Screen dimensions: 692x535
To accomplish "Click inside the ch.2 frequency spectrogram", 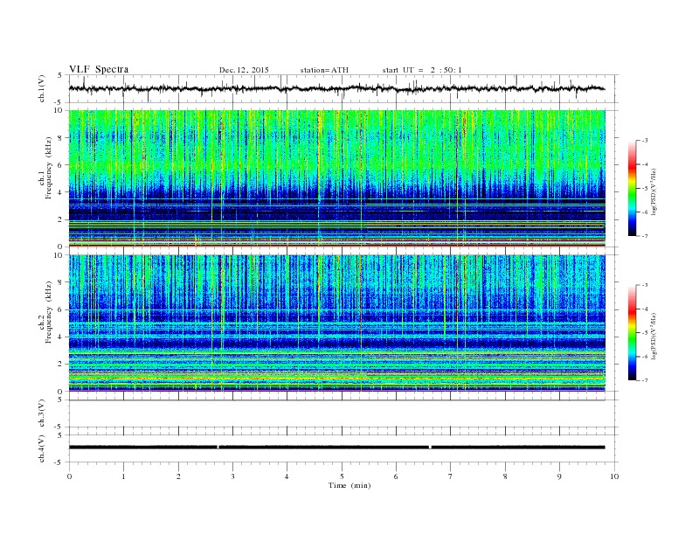I will pos(337,323).
